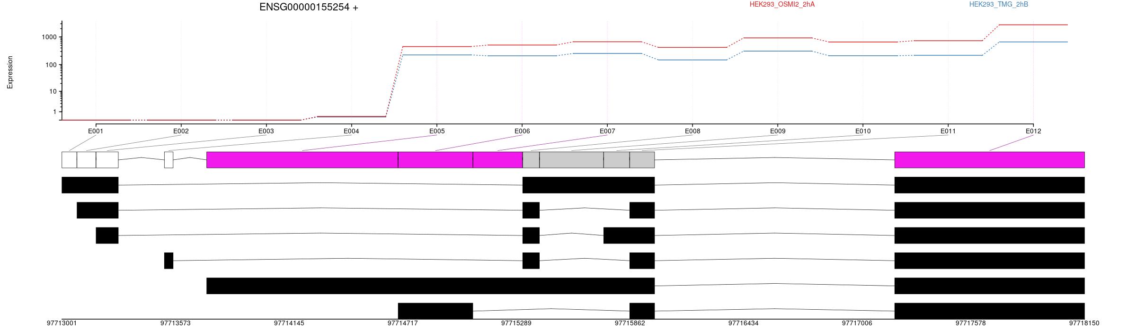Select the rightmost magenta exon block in gene model
Viewport: 1136px width, 331px height.
point(989,160)
